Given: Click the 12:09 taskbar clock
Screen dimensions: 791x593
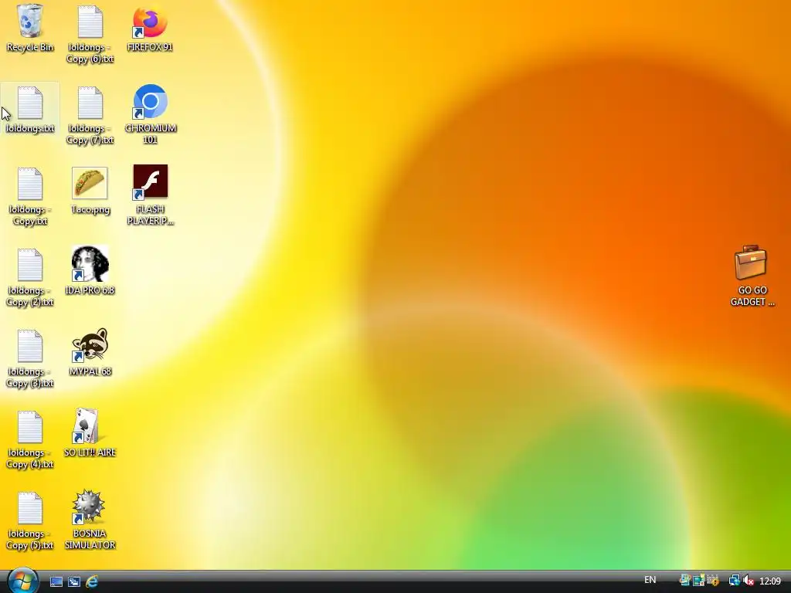Looking at the screenshot, I should click(x=770, y=581).
